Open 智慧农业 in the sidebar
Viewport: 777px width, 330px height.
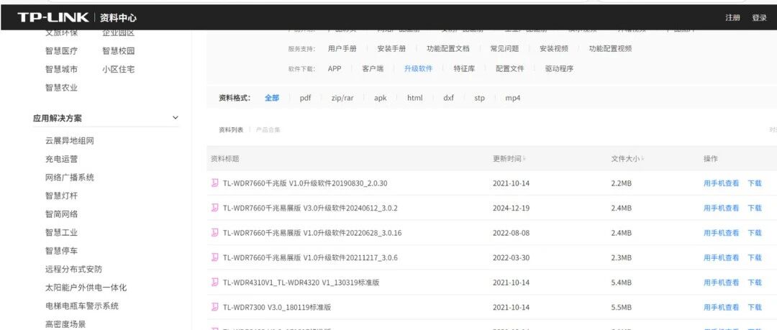coord(61,87)
